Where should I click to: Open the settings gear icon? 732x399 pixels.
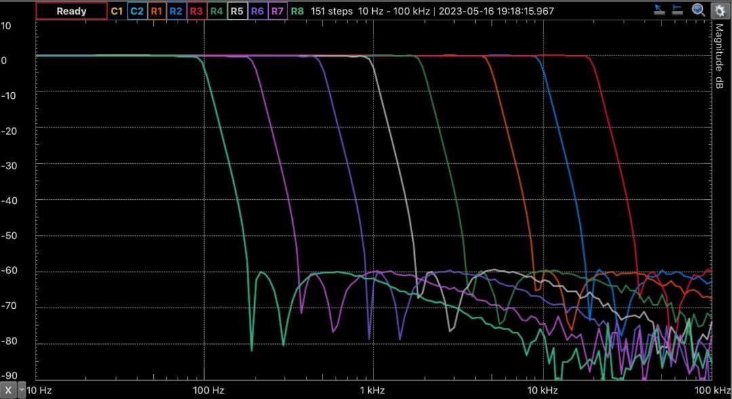coord(718,10)
